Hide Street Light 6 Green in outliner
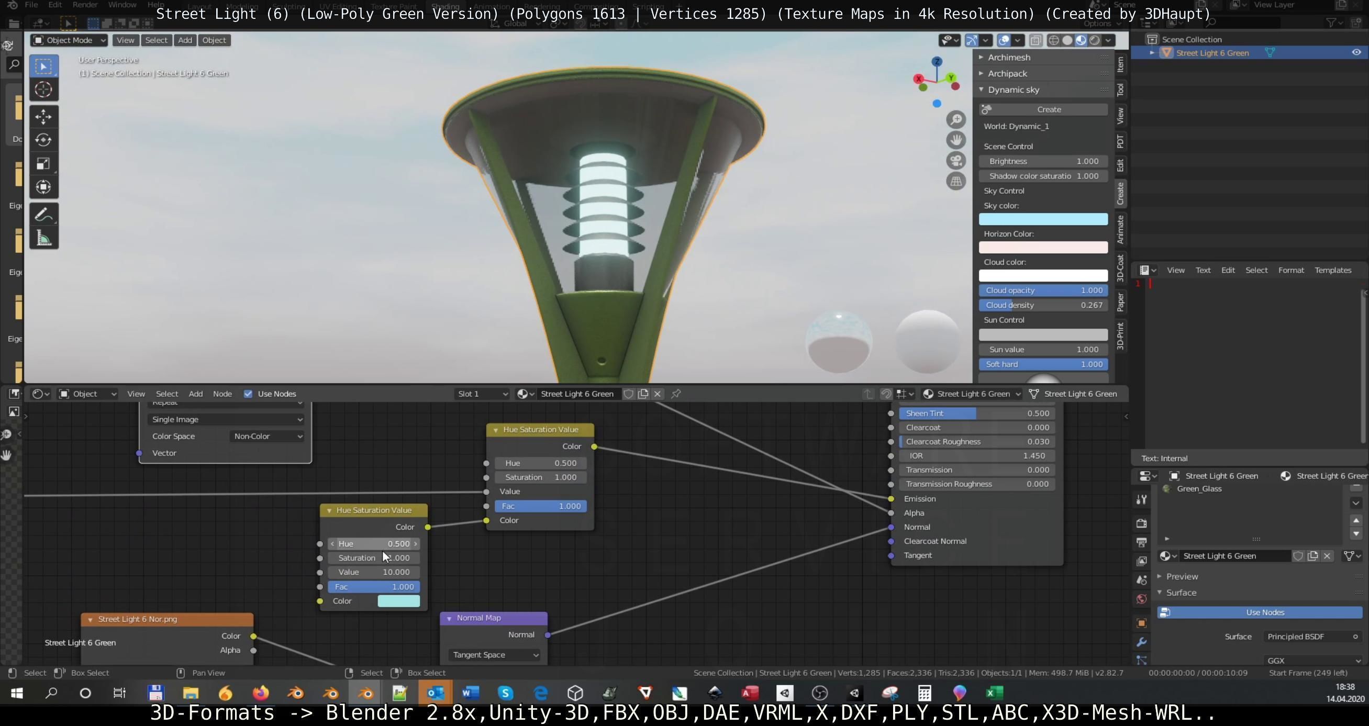Screen dimensions: 1369x726 [x=1356, y=53]
